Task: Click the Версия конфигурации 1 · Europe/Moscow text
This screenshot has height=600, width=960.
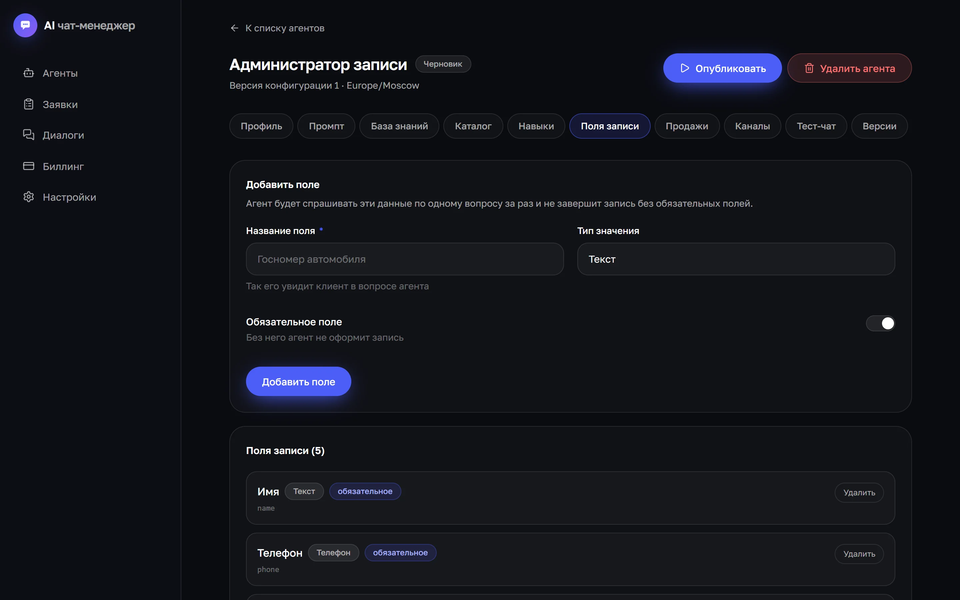Action: [324, 85]
